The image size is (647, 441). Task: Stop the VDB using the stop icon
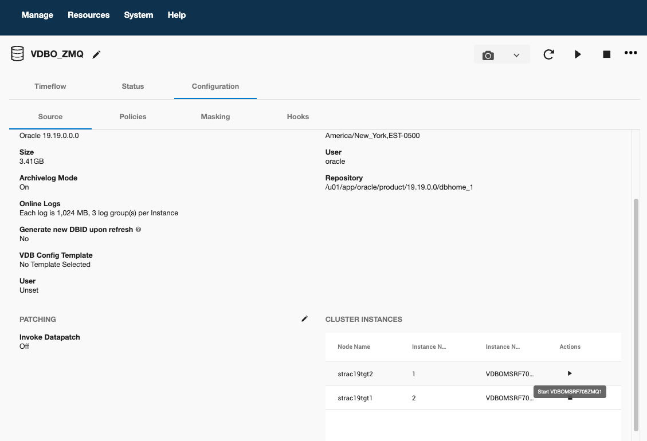[x=606, y=54]
